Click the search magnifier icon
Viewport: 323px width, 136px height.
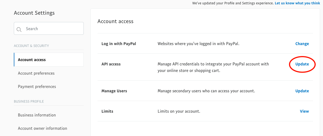point(19,29)
